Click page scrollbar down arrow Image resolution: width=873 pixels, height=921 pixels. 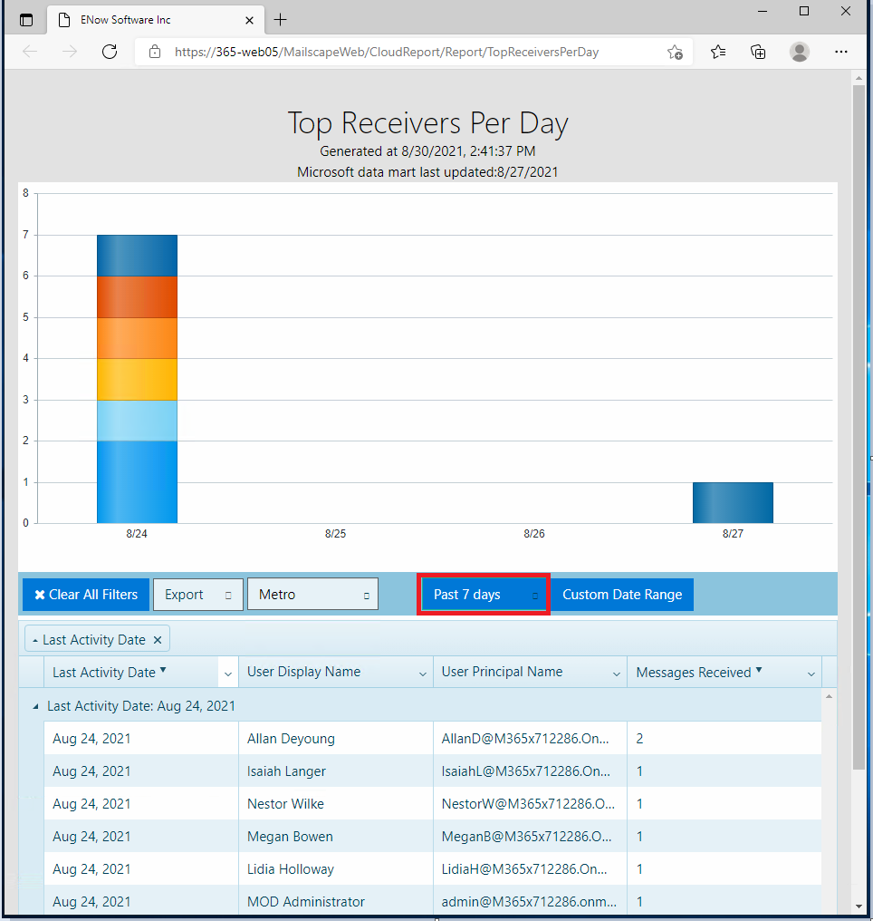pos(859,906)
